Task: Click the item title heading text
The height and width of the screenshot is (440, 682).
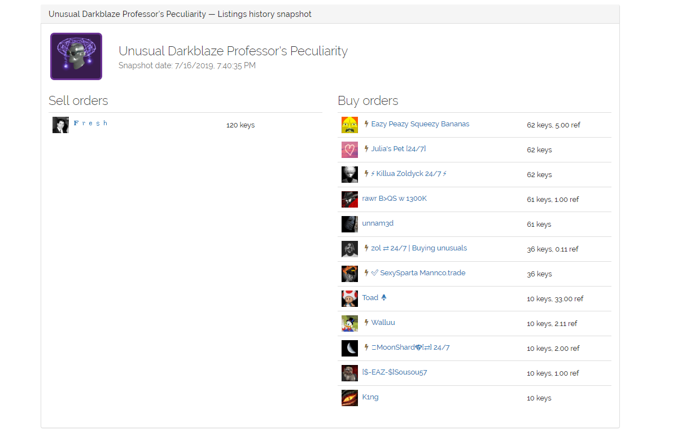Action: tap(233, 51)
